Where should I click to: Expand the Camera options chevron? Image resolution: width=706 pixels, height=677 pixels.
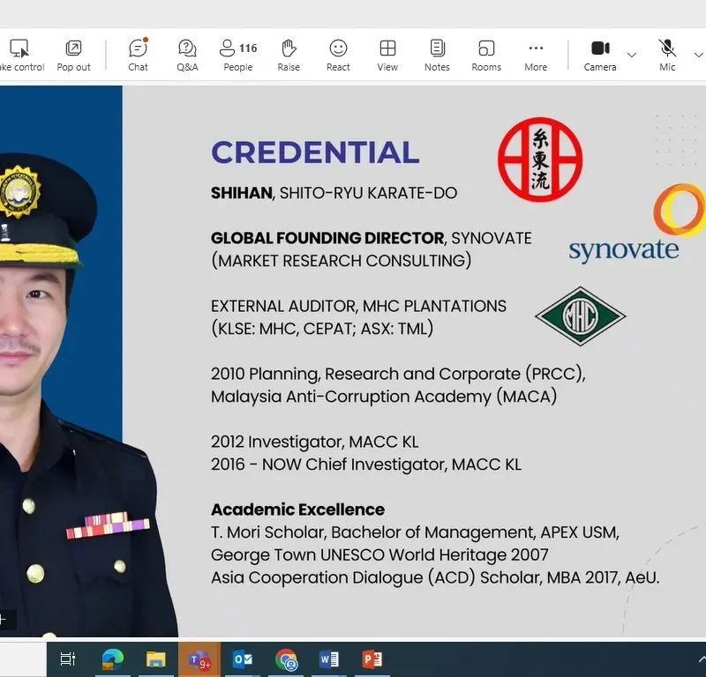632,55
